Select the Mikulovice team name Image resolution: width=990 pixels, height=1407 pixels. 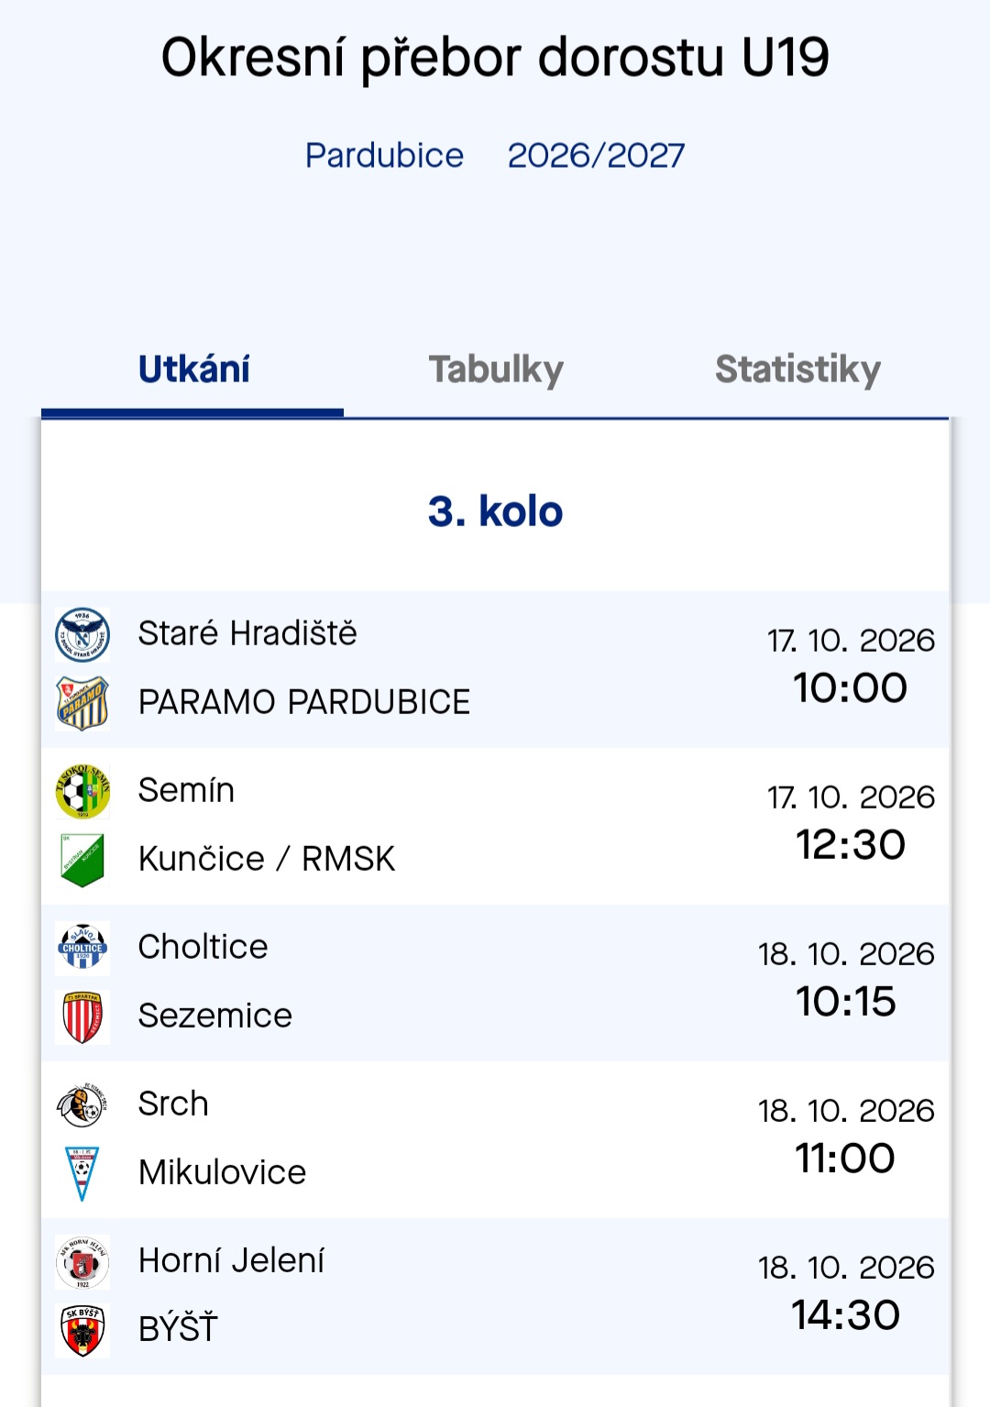point(223,1172)
